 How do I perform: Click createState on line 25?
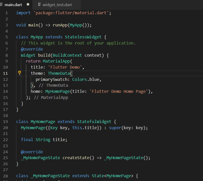click(x=76, y=158)
